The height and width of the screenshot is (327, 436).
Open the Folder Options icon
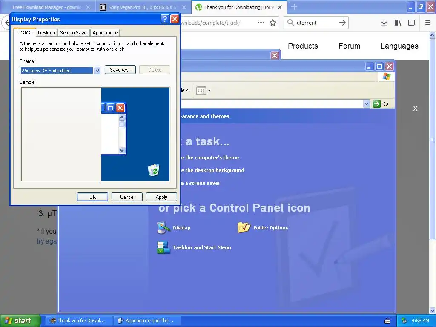[x=263, y=228]
